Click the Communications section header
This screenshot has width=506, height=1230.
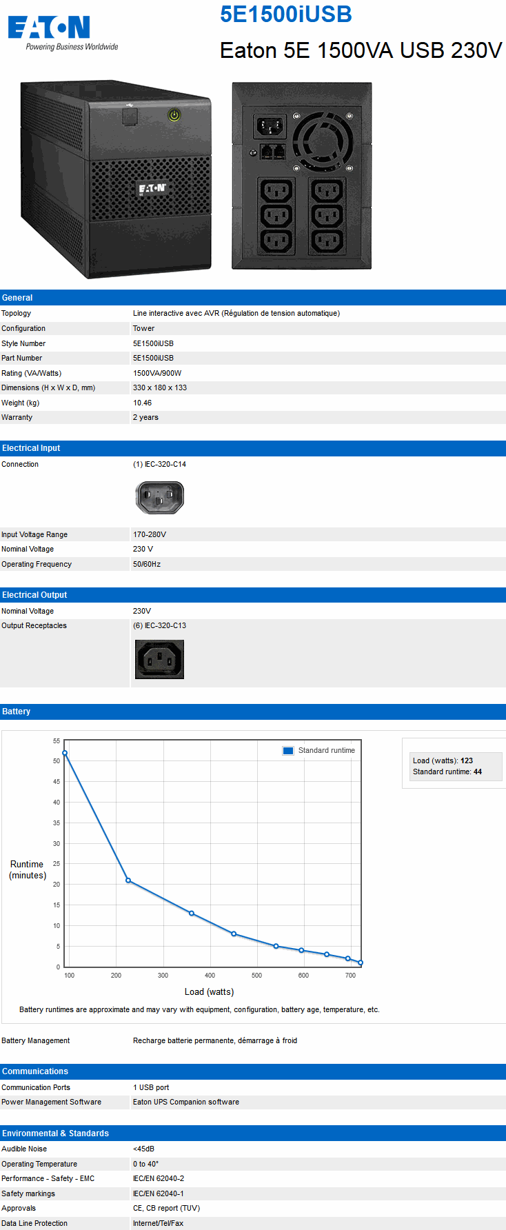point(35,1071)
